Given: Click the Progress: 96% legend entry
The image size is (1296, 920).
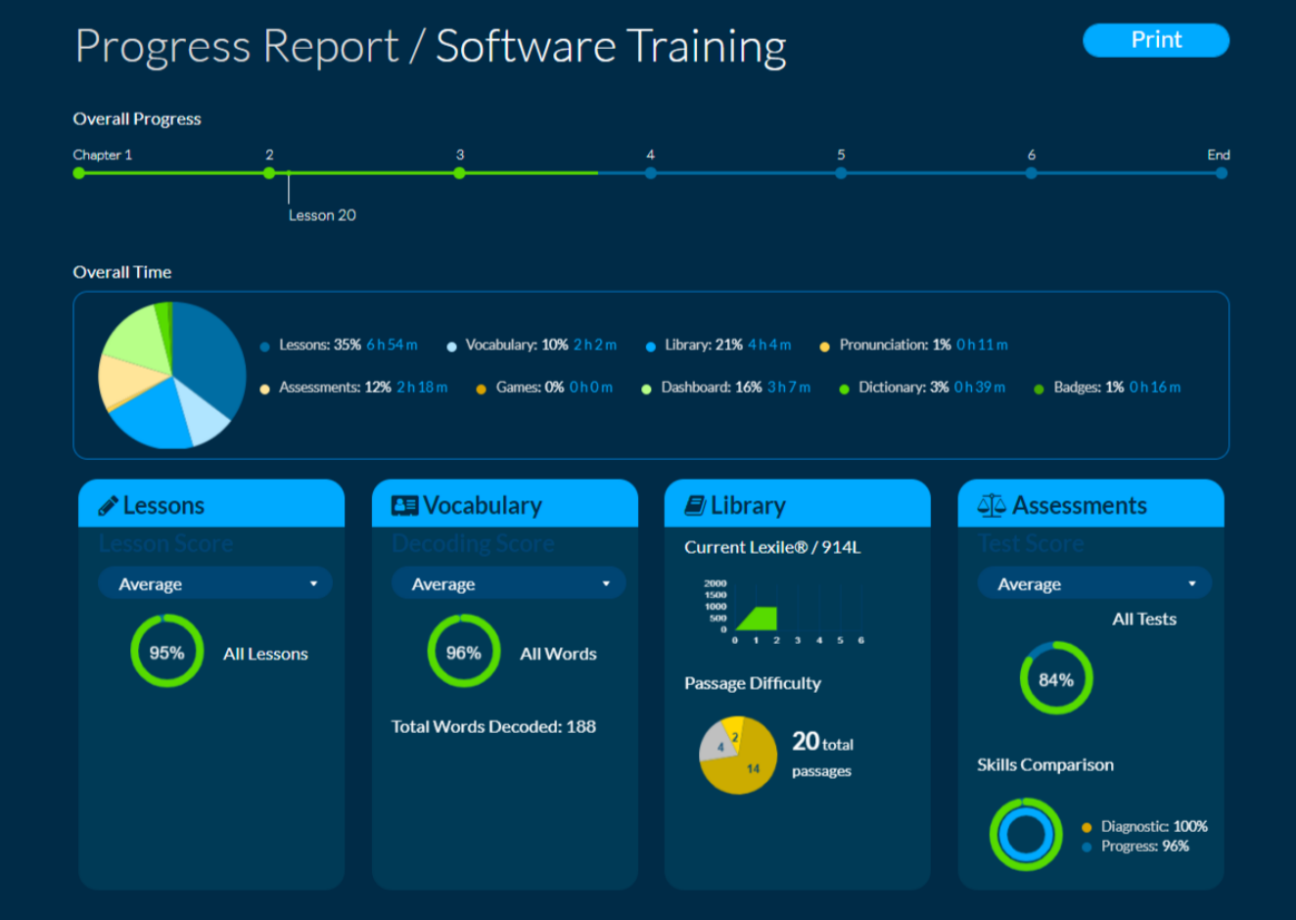Looking at the screenshot, I should coord(1135,846).
